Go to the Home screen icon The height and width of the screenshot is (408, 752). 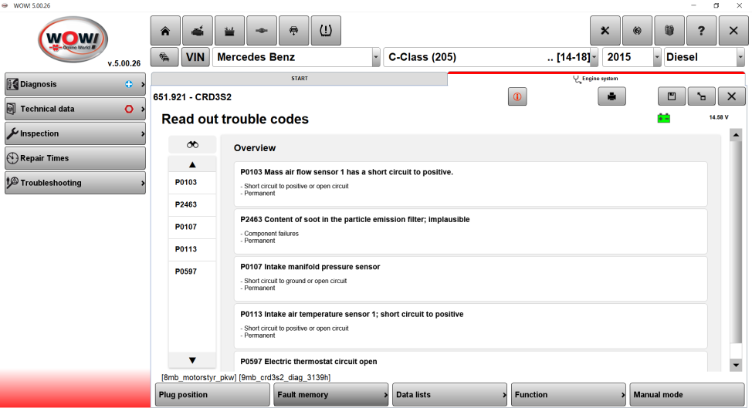coord(165,31)
